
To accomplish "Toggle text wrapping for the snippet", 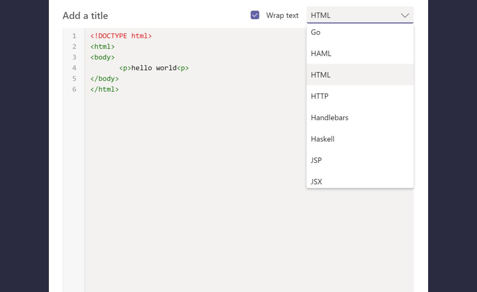I will pos(255,15).
